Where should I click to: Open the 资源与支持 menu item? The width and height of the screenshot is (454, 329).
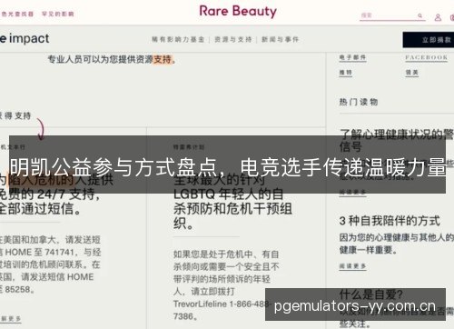233,39
